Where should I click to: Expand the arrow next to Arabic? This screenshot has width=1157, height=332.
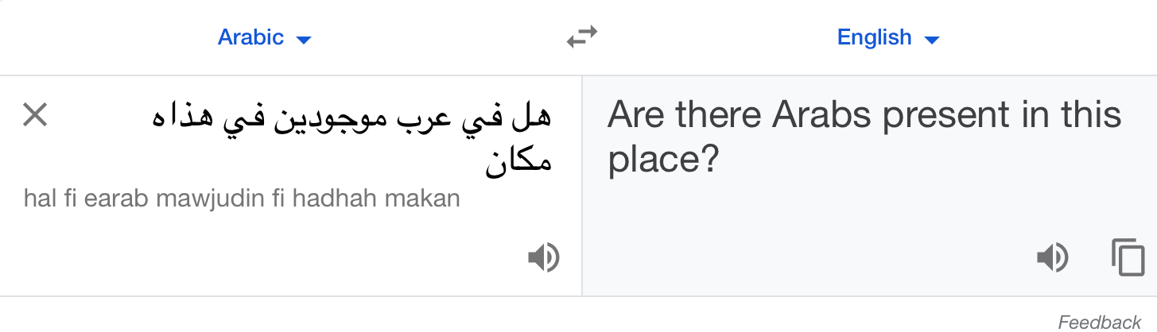pyautogui.click(x=303, y=39)
